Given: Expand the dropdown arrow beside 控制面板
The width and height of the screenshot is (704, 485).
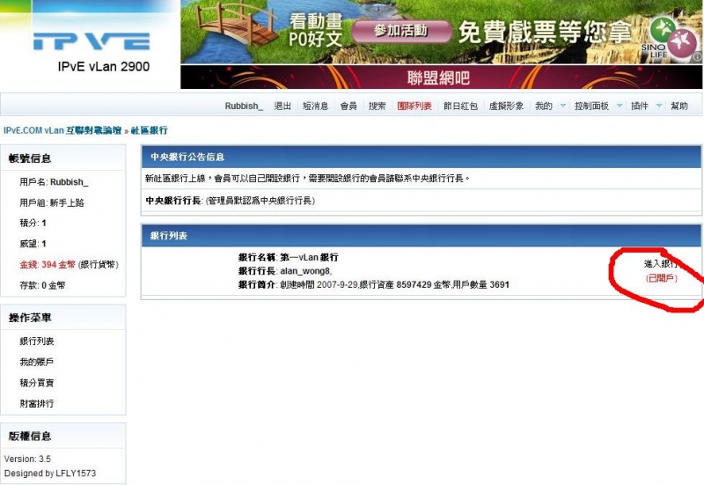Looking at the screenshot, I should (x=620, y=106).
